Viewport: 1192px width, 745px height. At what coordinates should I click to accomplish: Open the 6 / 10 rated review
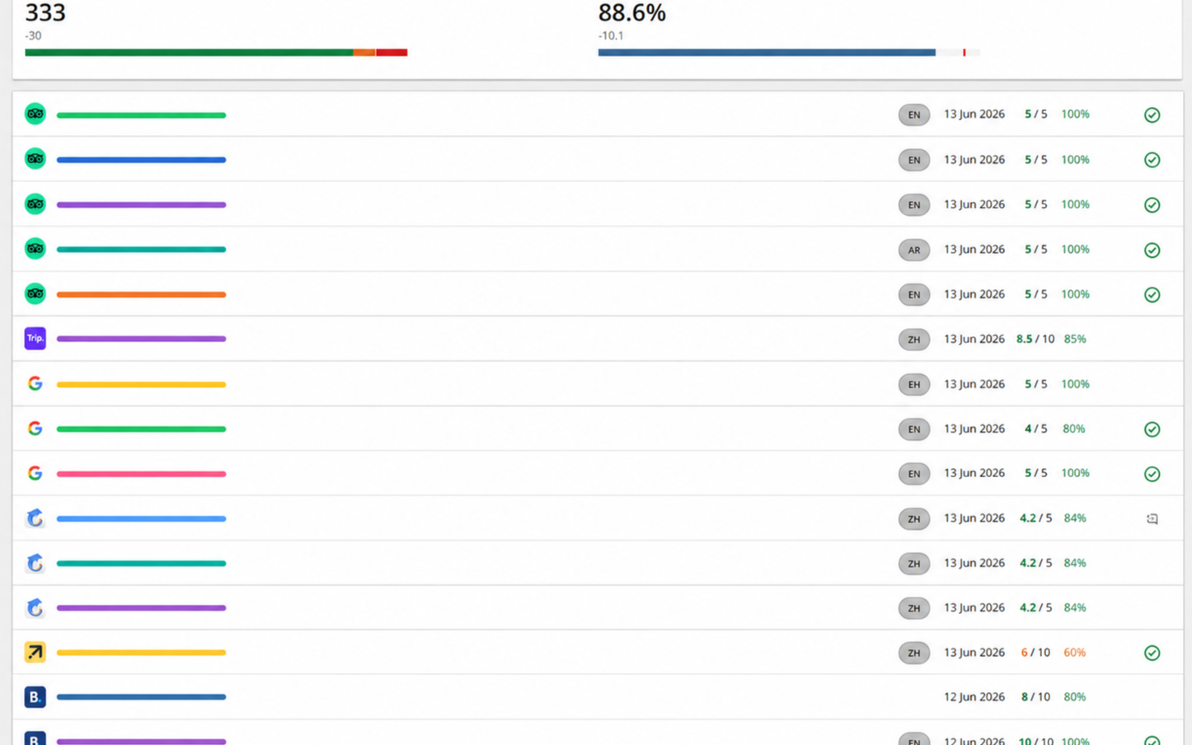point(598,653)
